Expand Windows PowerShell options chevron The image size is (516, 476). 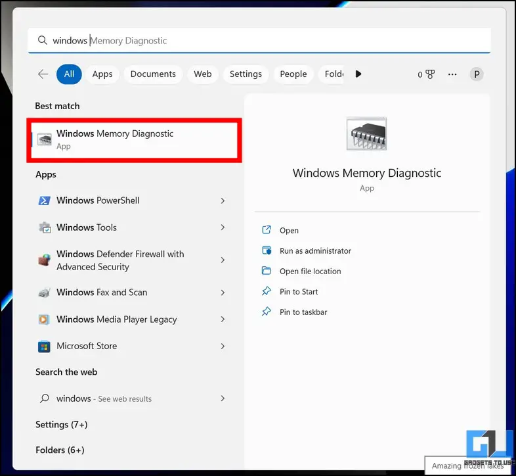pos(223,201)
